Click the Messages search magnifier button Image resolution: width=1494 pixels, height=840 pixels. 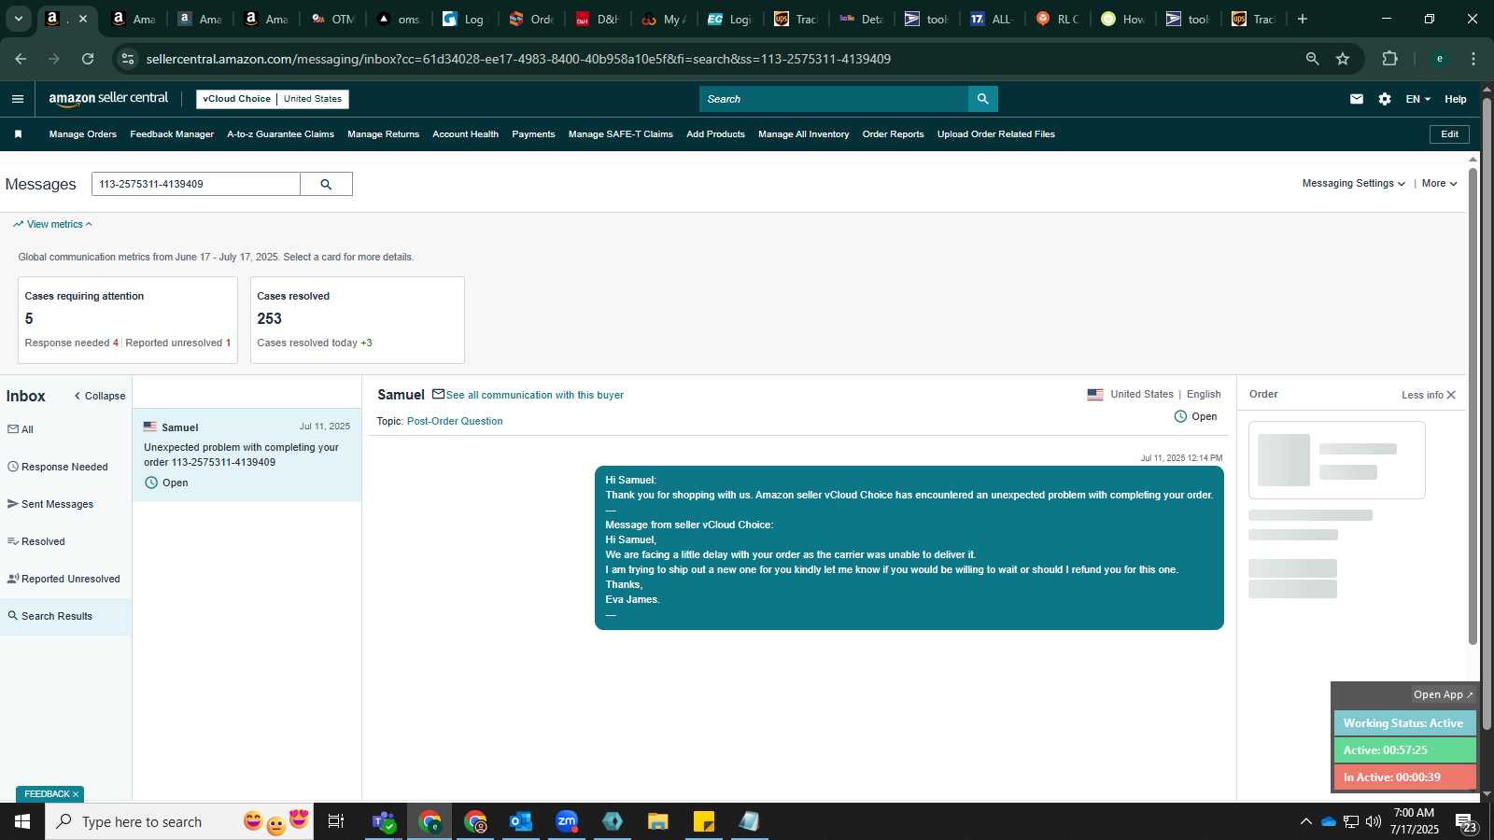click(x=326, y=184)
